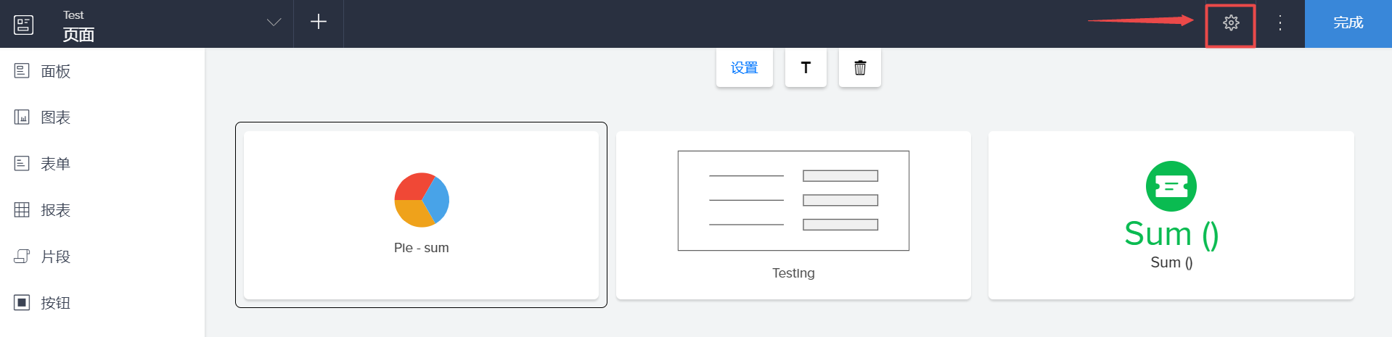Click the green Sum ticket icon
The width and height of the screenshot is (1392, 337).
point(1171,186)
